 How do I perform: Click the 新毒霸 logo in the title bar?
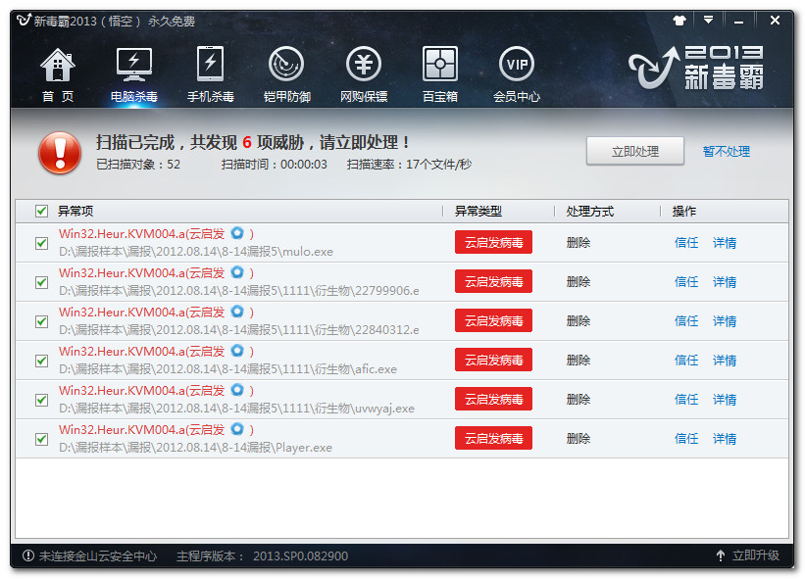pos(25,21)
